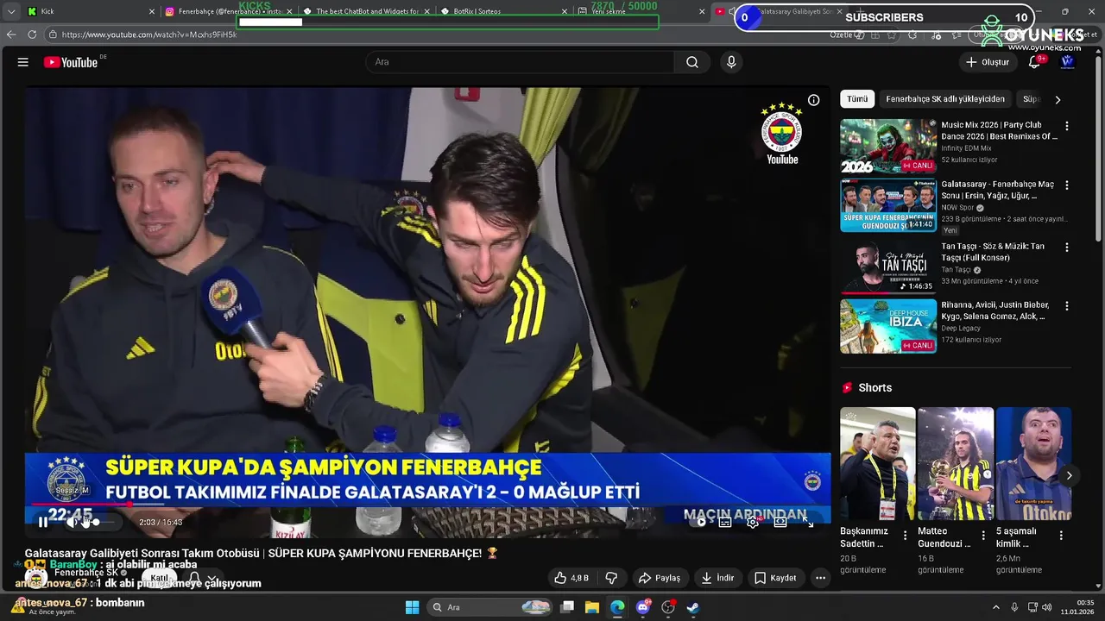The height and width of the screenshot is (621, 1105).
Task: Open Tan Taşçı Full Konser thumbnail
Action: click(x=888, y=267)
